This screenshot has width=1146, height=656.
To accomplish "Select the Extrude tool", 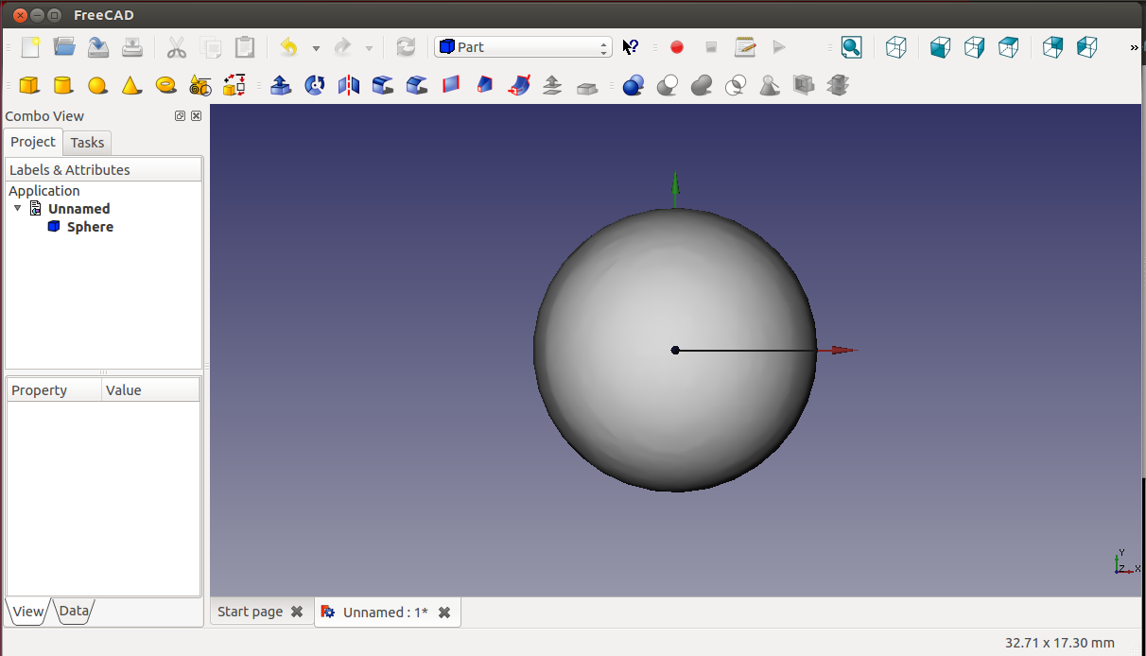I will [x=281, y=86].
